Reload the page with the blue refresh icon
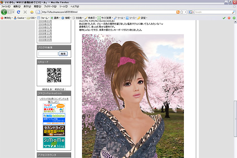Screen dimensions: 237x158 point(19,12)
